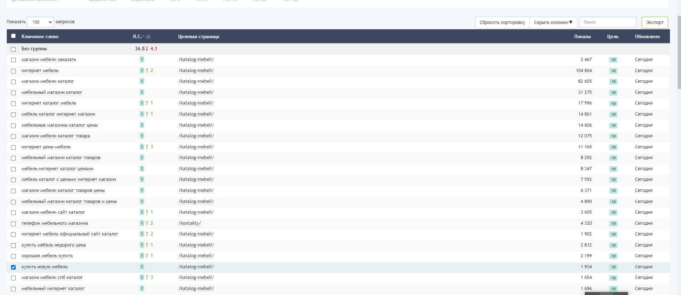The width and height of the screenshot is (681, 295).
Task: Click impressions value '17 996'
Action: pyautogui.click(x=585, y=103)
